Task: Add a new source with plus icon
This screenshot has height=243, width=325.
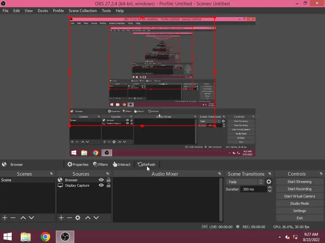Action: 61,218
